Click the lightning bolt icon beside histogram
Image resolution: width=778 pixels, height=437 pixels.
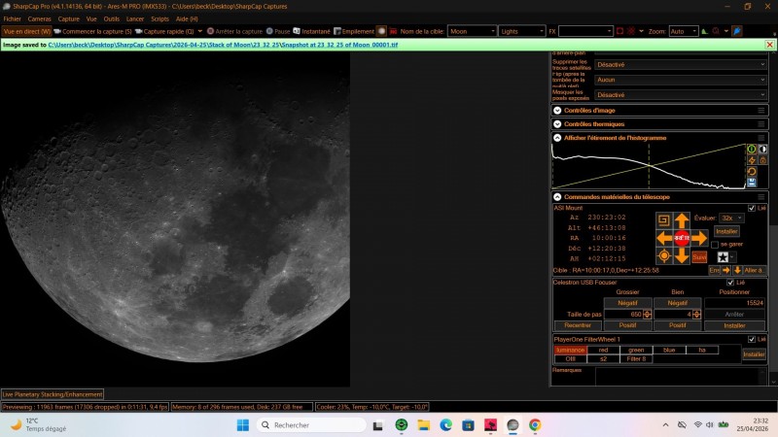[x=752, y=160]
